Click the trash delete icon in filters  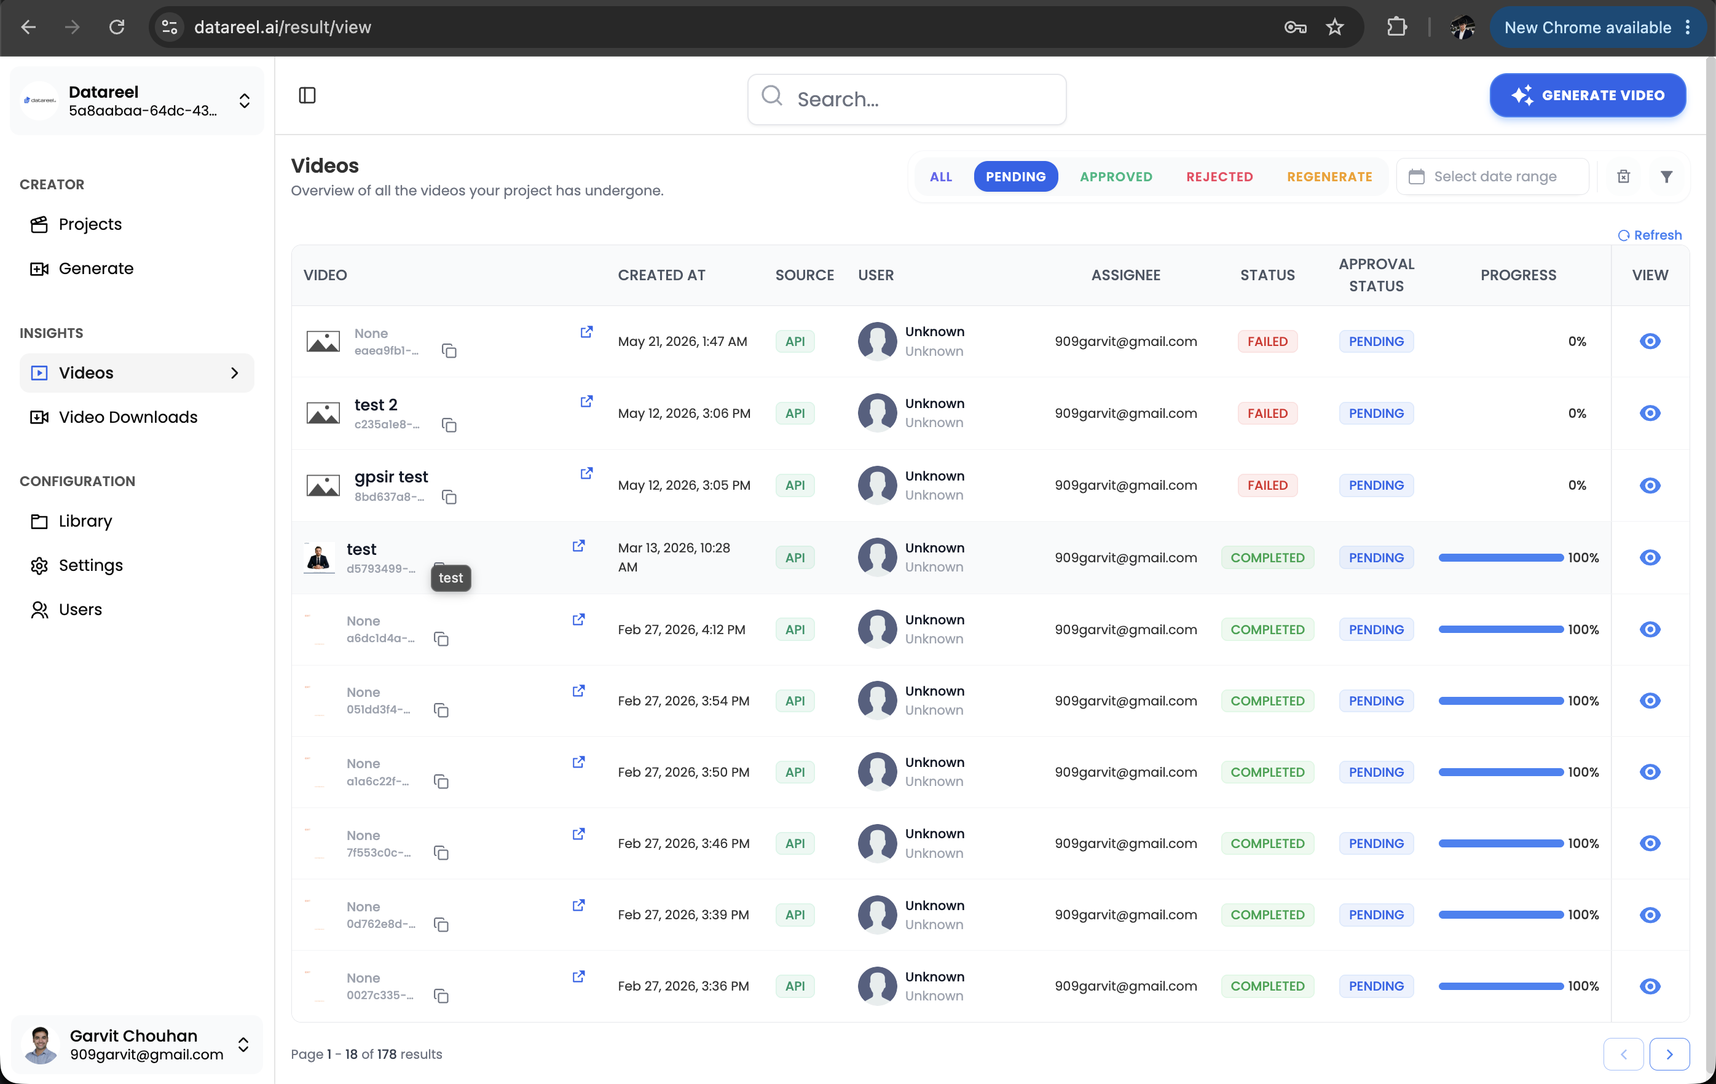point(1623,177)
